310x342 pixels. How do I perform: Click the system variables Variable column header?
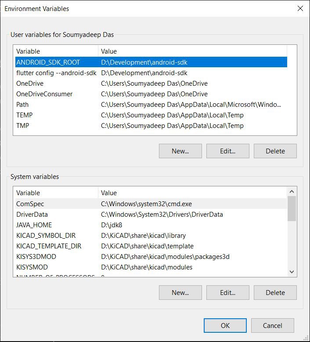click(x=55, y=193)
